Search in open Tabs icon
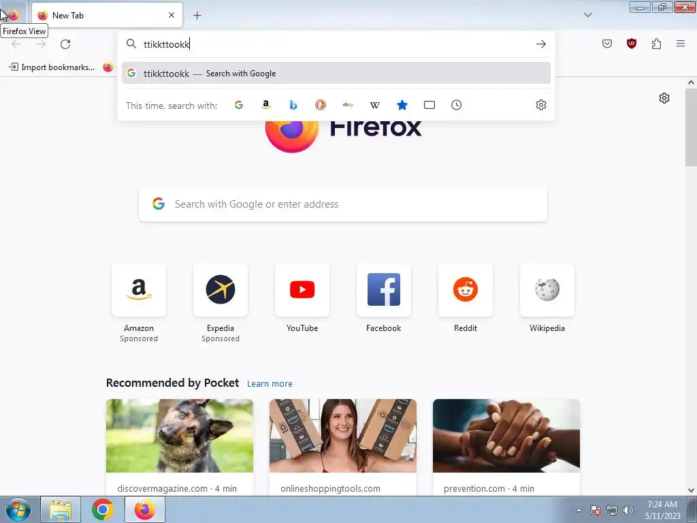This screenshot has width=697, height=523. [x=429, y=105]
